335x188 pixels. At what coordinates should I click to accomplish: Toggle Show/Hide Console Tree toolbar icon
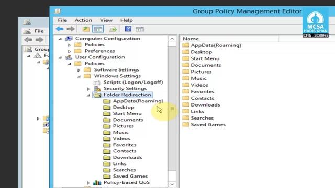pyautogui.click(x=98, y=29)
